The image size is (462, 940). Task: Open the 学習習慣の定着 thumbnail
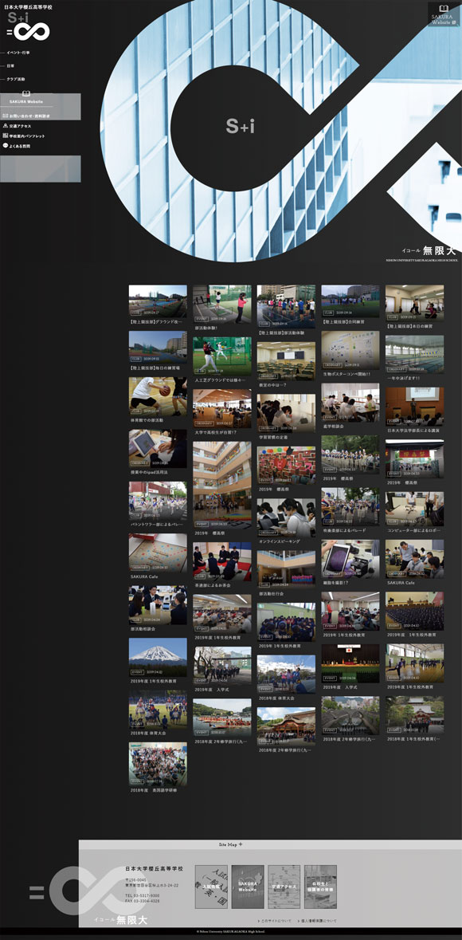(286, 413)
